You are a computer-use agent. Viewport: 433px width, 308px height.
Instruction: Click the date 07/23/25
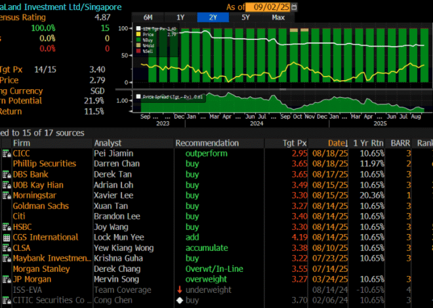330,258
